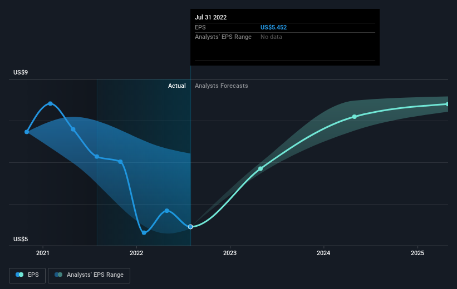Click the Analysts' EPS Range legend icon
This screenshot has height=289, width=457.
coord(58,275)
